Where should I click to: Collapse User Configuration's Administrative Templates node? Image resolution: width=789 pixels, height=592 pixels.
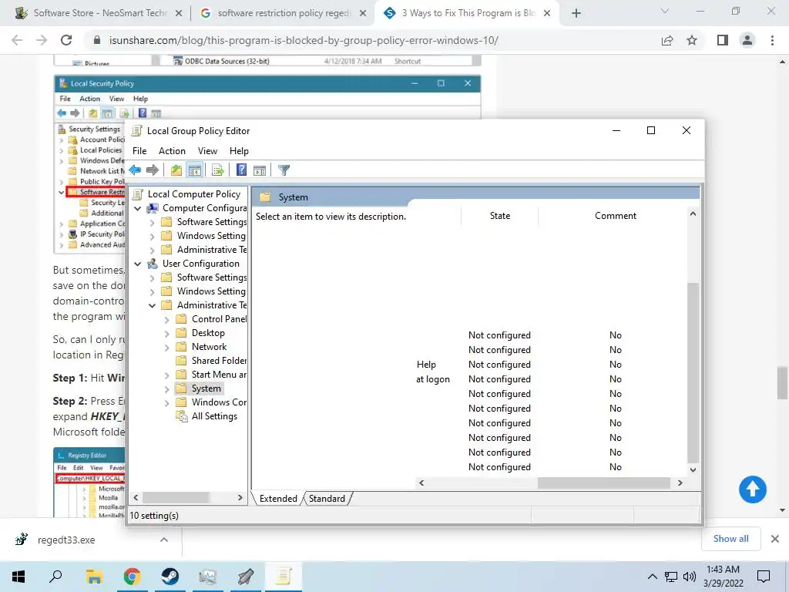152,305
